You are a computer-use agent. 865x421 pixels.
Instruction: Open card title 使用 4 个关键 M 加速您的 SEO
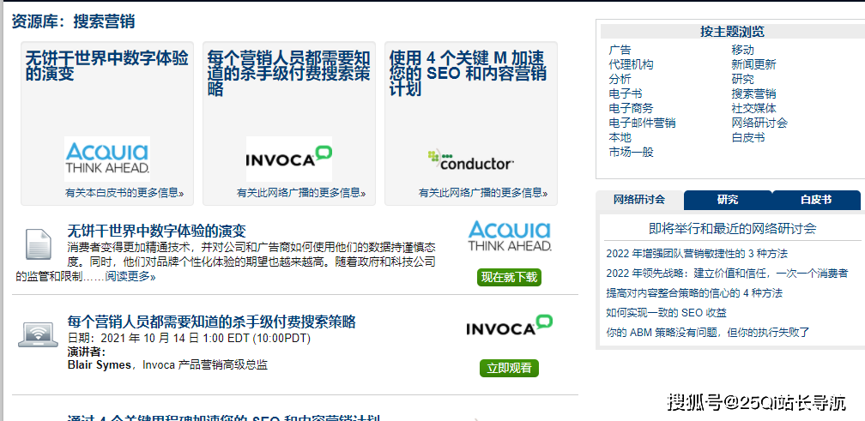(468, 73)
